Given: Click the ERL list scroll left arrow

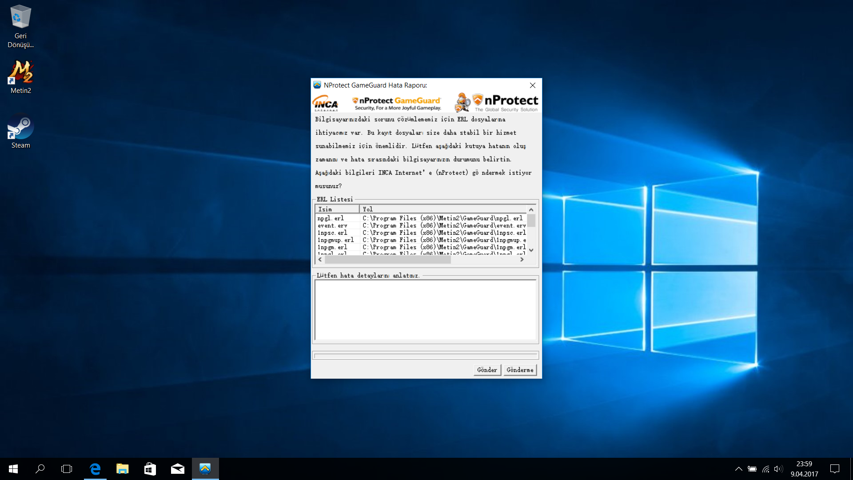Looking at the screenshot, I should pos(320,260).
